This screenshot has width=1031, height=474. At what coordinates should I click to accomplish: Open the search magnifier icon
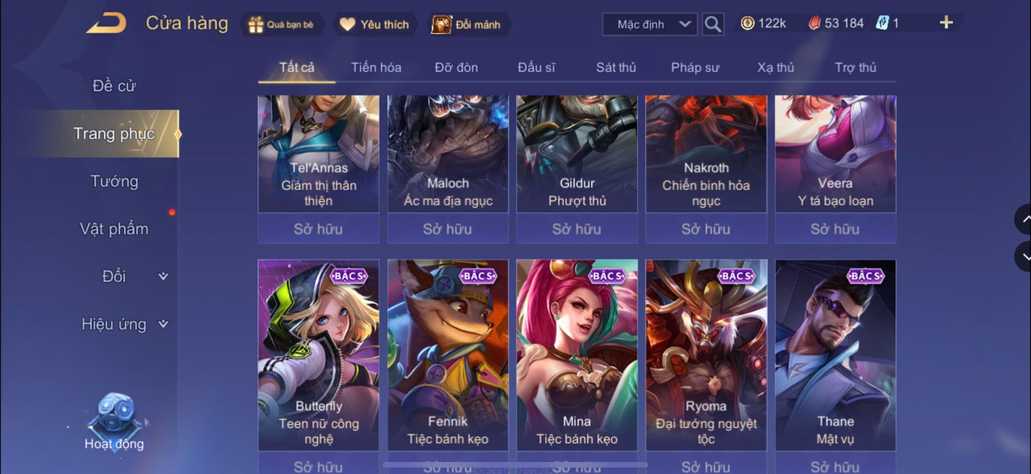(x=713, y=25)
